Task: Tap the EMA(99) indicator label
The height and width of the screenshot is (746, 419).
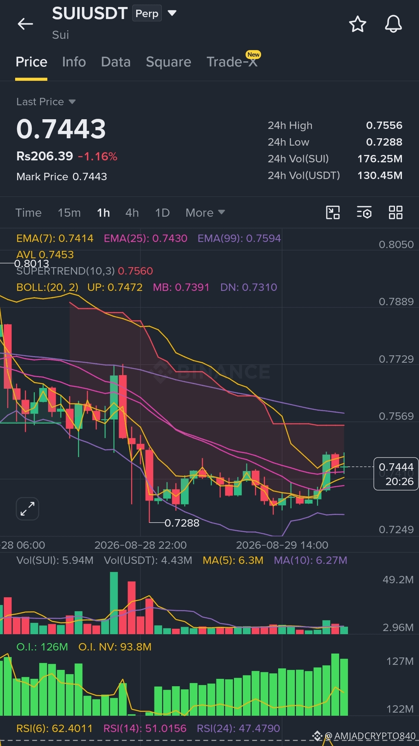Action: (239, 238)
